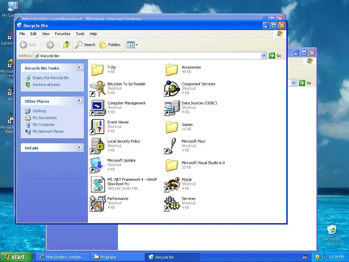
Task: Select the Services gears shortcut icon
Action: click(x=172, y=203)
